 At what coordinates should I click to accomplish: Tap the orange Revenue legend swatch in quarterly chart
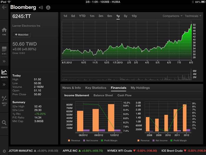point(69,141)
